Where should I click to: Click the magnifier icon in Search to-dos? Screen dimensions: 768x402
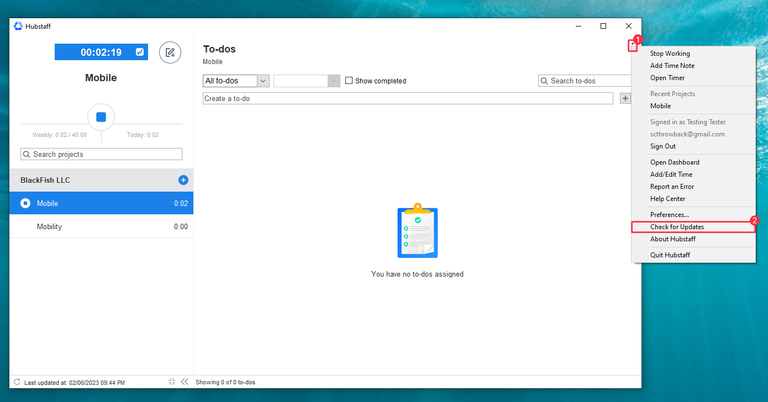pyautogui.click(x=544, y=81)
